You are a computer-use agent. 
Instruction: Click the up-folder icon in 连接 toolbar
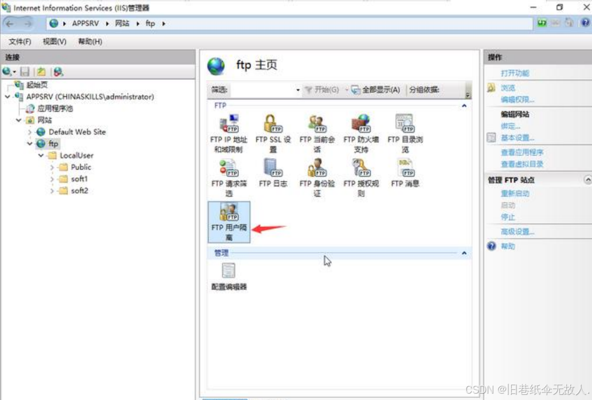[41, 71]
